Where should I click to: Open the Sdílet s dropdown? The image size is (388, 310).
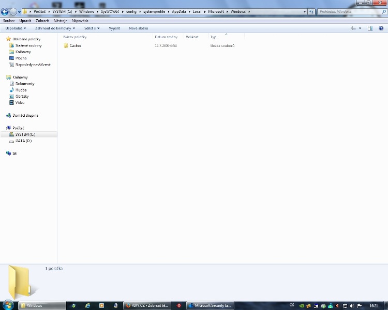pyautogui.click(x=92, y=28)
